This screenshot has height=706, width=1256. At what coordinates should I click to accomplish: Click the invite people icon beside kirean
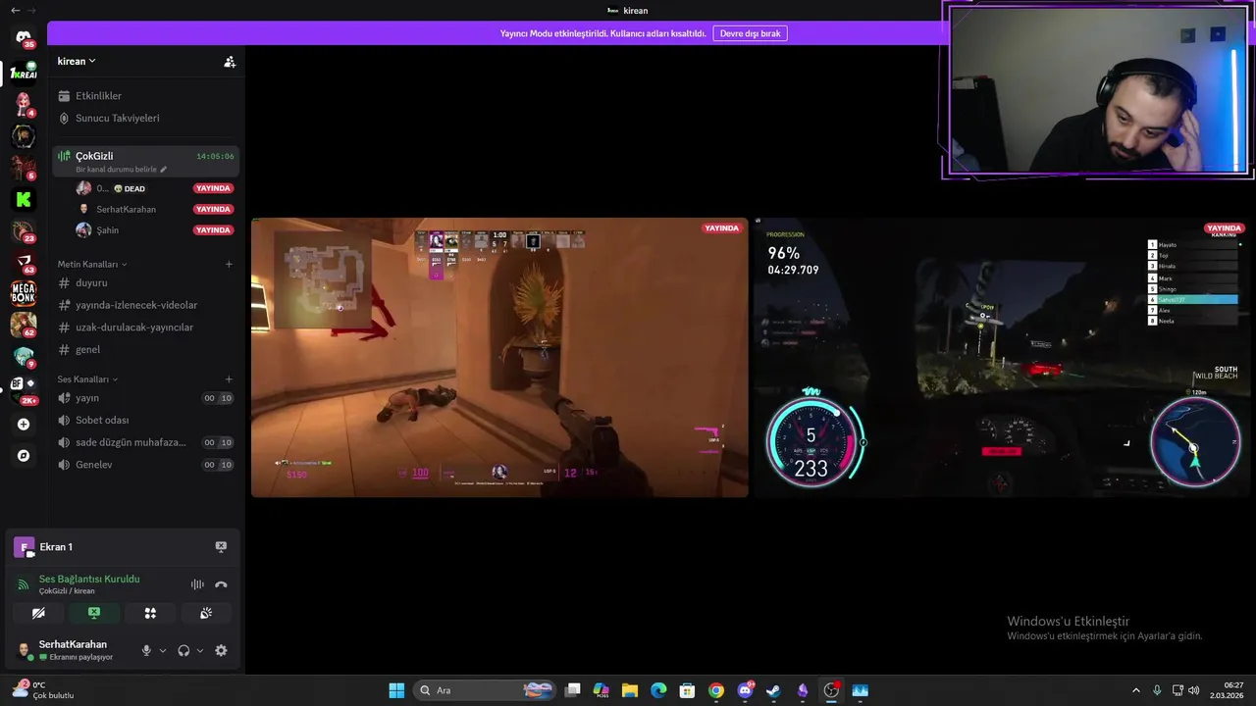[x=230, y=61]
